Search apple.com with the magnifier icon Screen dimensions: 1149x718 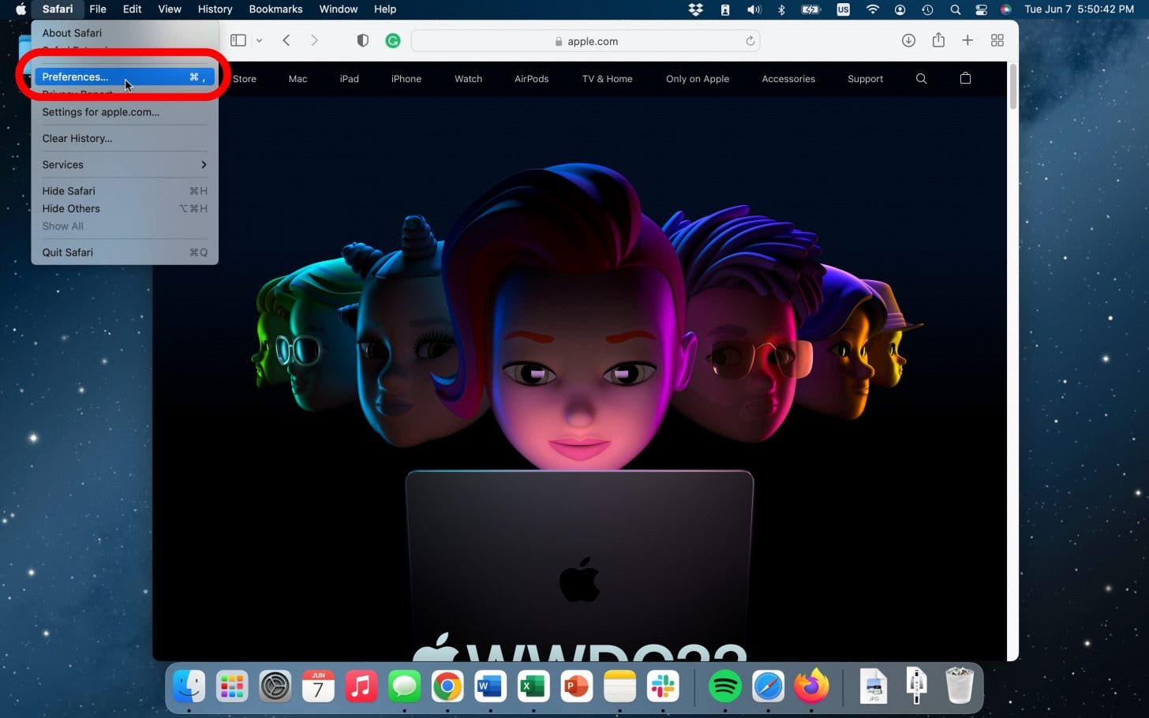[x=921, y=79]
